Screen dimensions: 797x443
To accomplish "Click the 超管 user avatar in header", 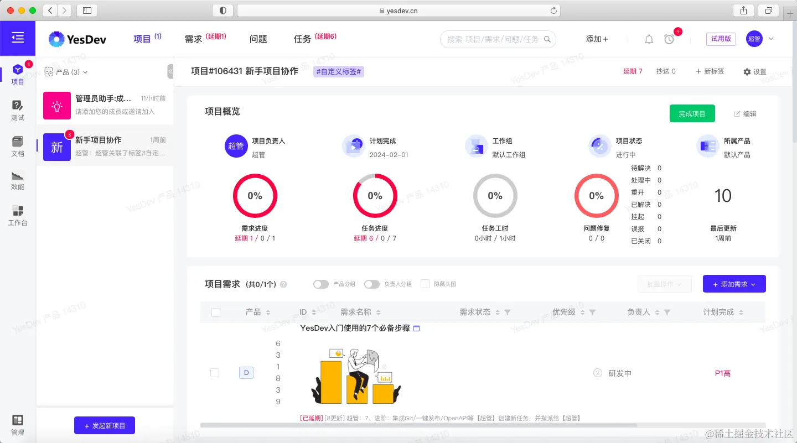I will [754, 39].
